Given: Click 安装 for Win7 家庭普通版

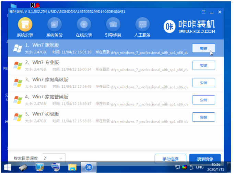Looking at the screenshot, I should (203, 100).
